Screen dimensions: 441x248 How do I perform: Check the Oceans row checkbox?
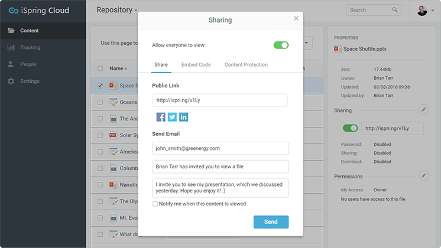pos(100,102)
